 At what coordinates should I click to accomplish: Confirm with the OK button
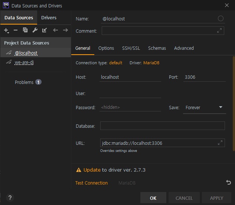coord(153,198)
